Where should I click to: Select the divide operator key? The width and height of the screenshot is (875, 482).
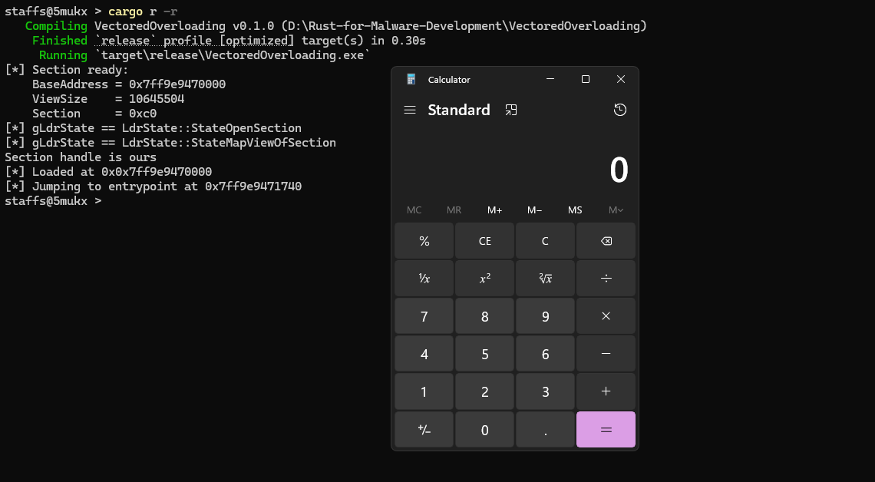[606, 279]
